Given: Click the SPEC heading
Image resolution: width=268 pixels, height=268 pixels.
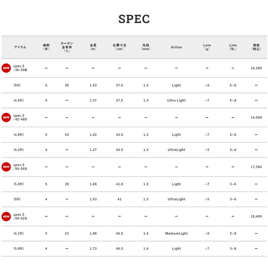Looking at the screenshot, I should (134, 19).
